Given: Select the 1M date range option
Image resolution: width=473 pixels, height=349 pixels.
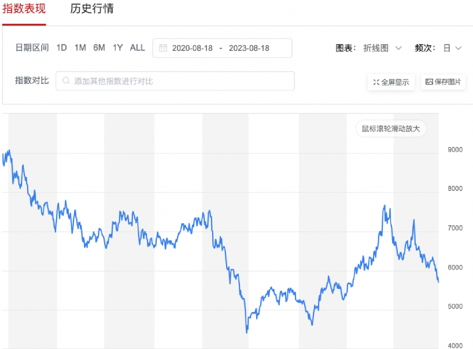Looking at the screenshot, I should click(x=80, y=48).
